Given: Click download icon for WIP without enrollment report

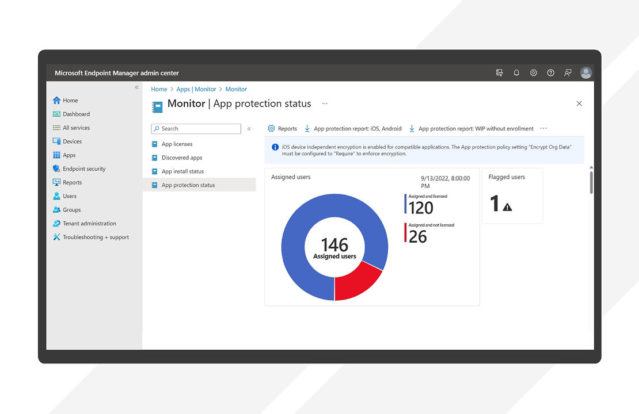Looking at the screenshot, I should pyautogui.click(x=412, y=129).
